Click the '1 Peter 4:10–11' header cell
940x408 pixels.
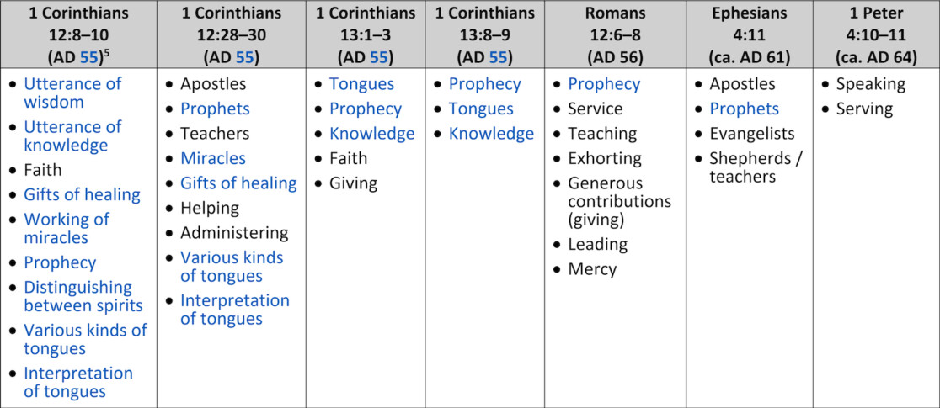pos(876,34)
